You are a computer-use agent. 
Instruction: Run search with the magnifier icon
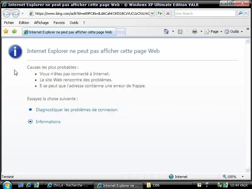click(240, 13)
